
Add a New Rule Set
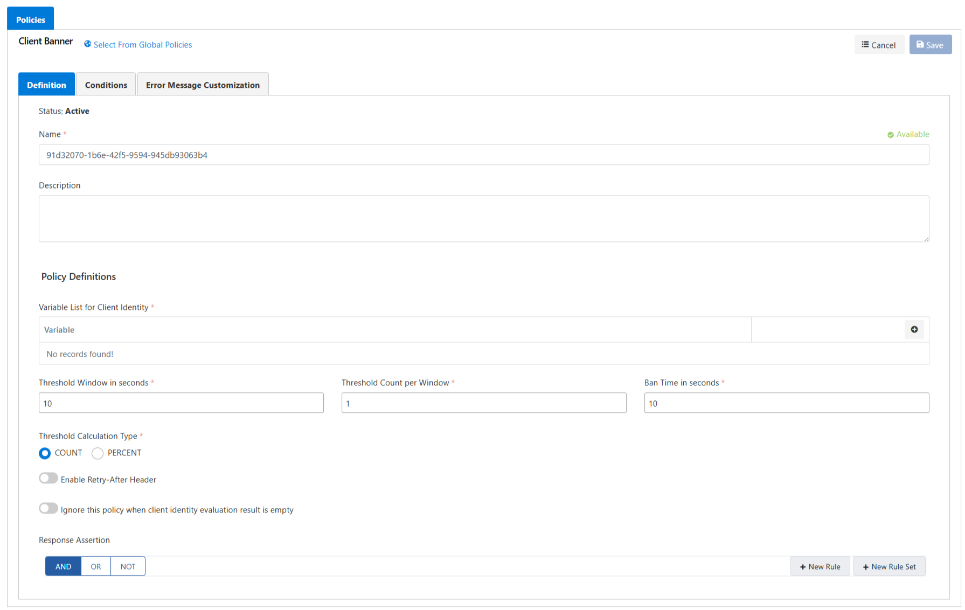(889, 566)
